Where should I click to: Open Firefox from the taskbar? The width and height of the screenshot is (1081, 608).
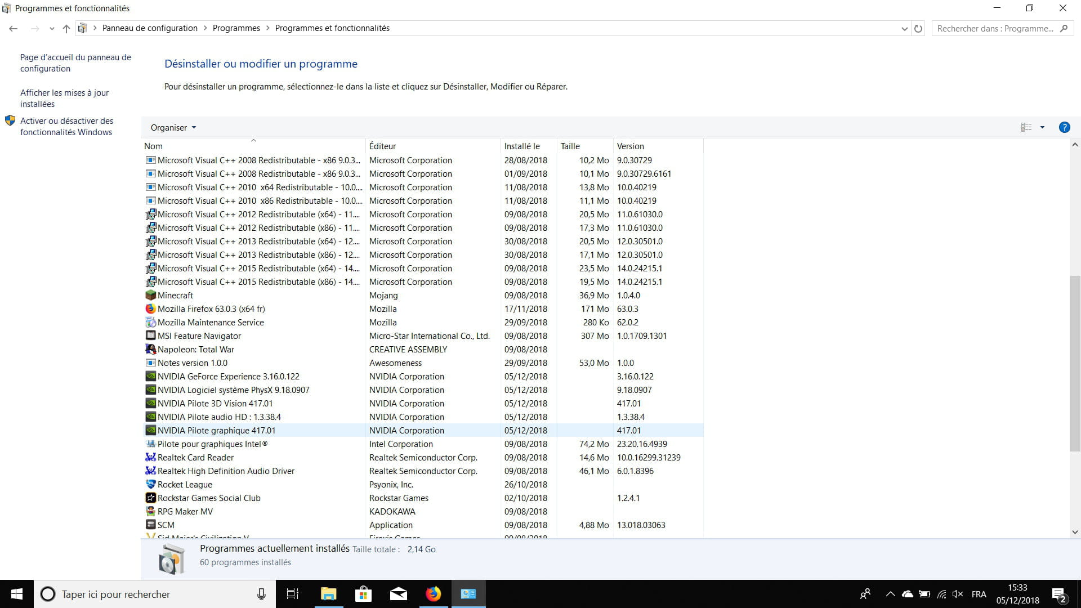pyautogui.click(x=433, y=594)
